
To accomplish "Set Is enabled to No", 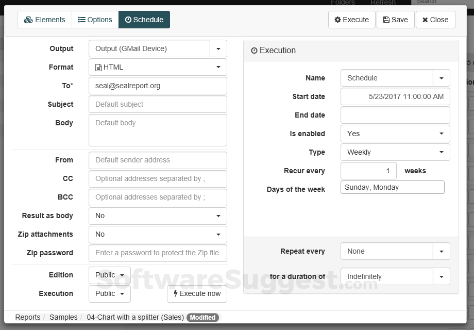I will [395, 134].
